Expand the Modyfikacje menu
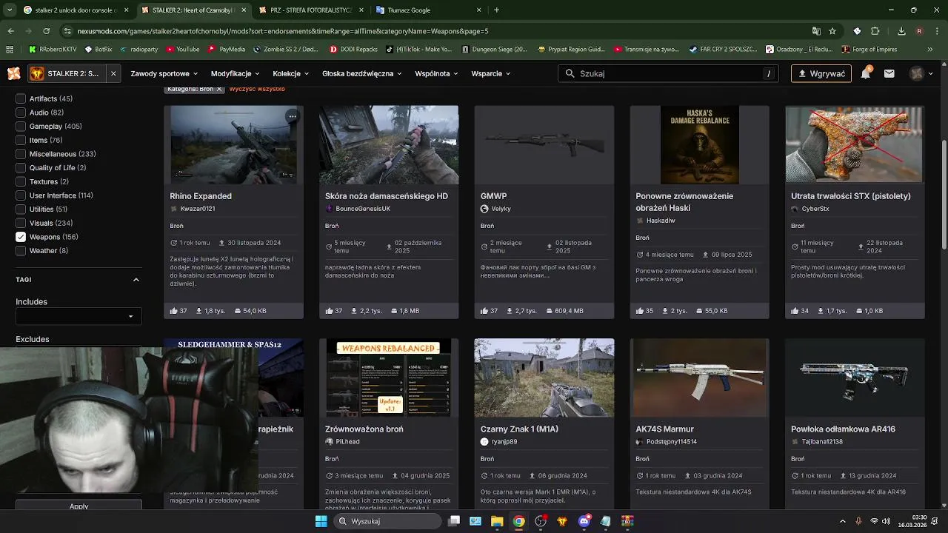This screenshot has width=948, height=533. [236, 73]
